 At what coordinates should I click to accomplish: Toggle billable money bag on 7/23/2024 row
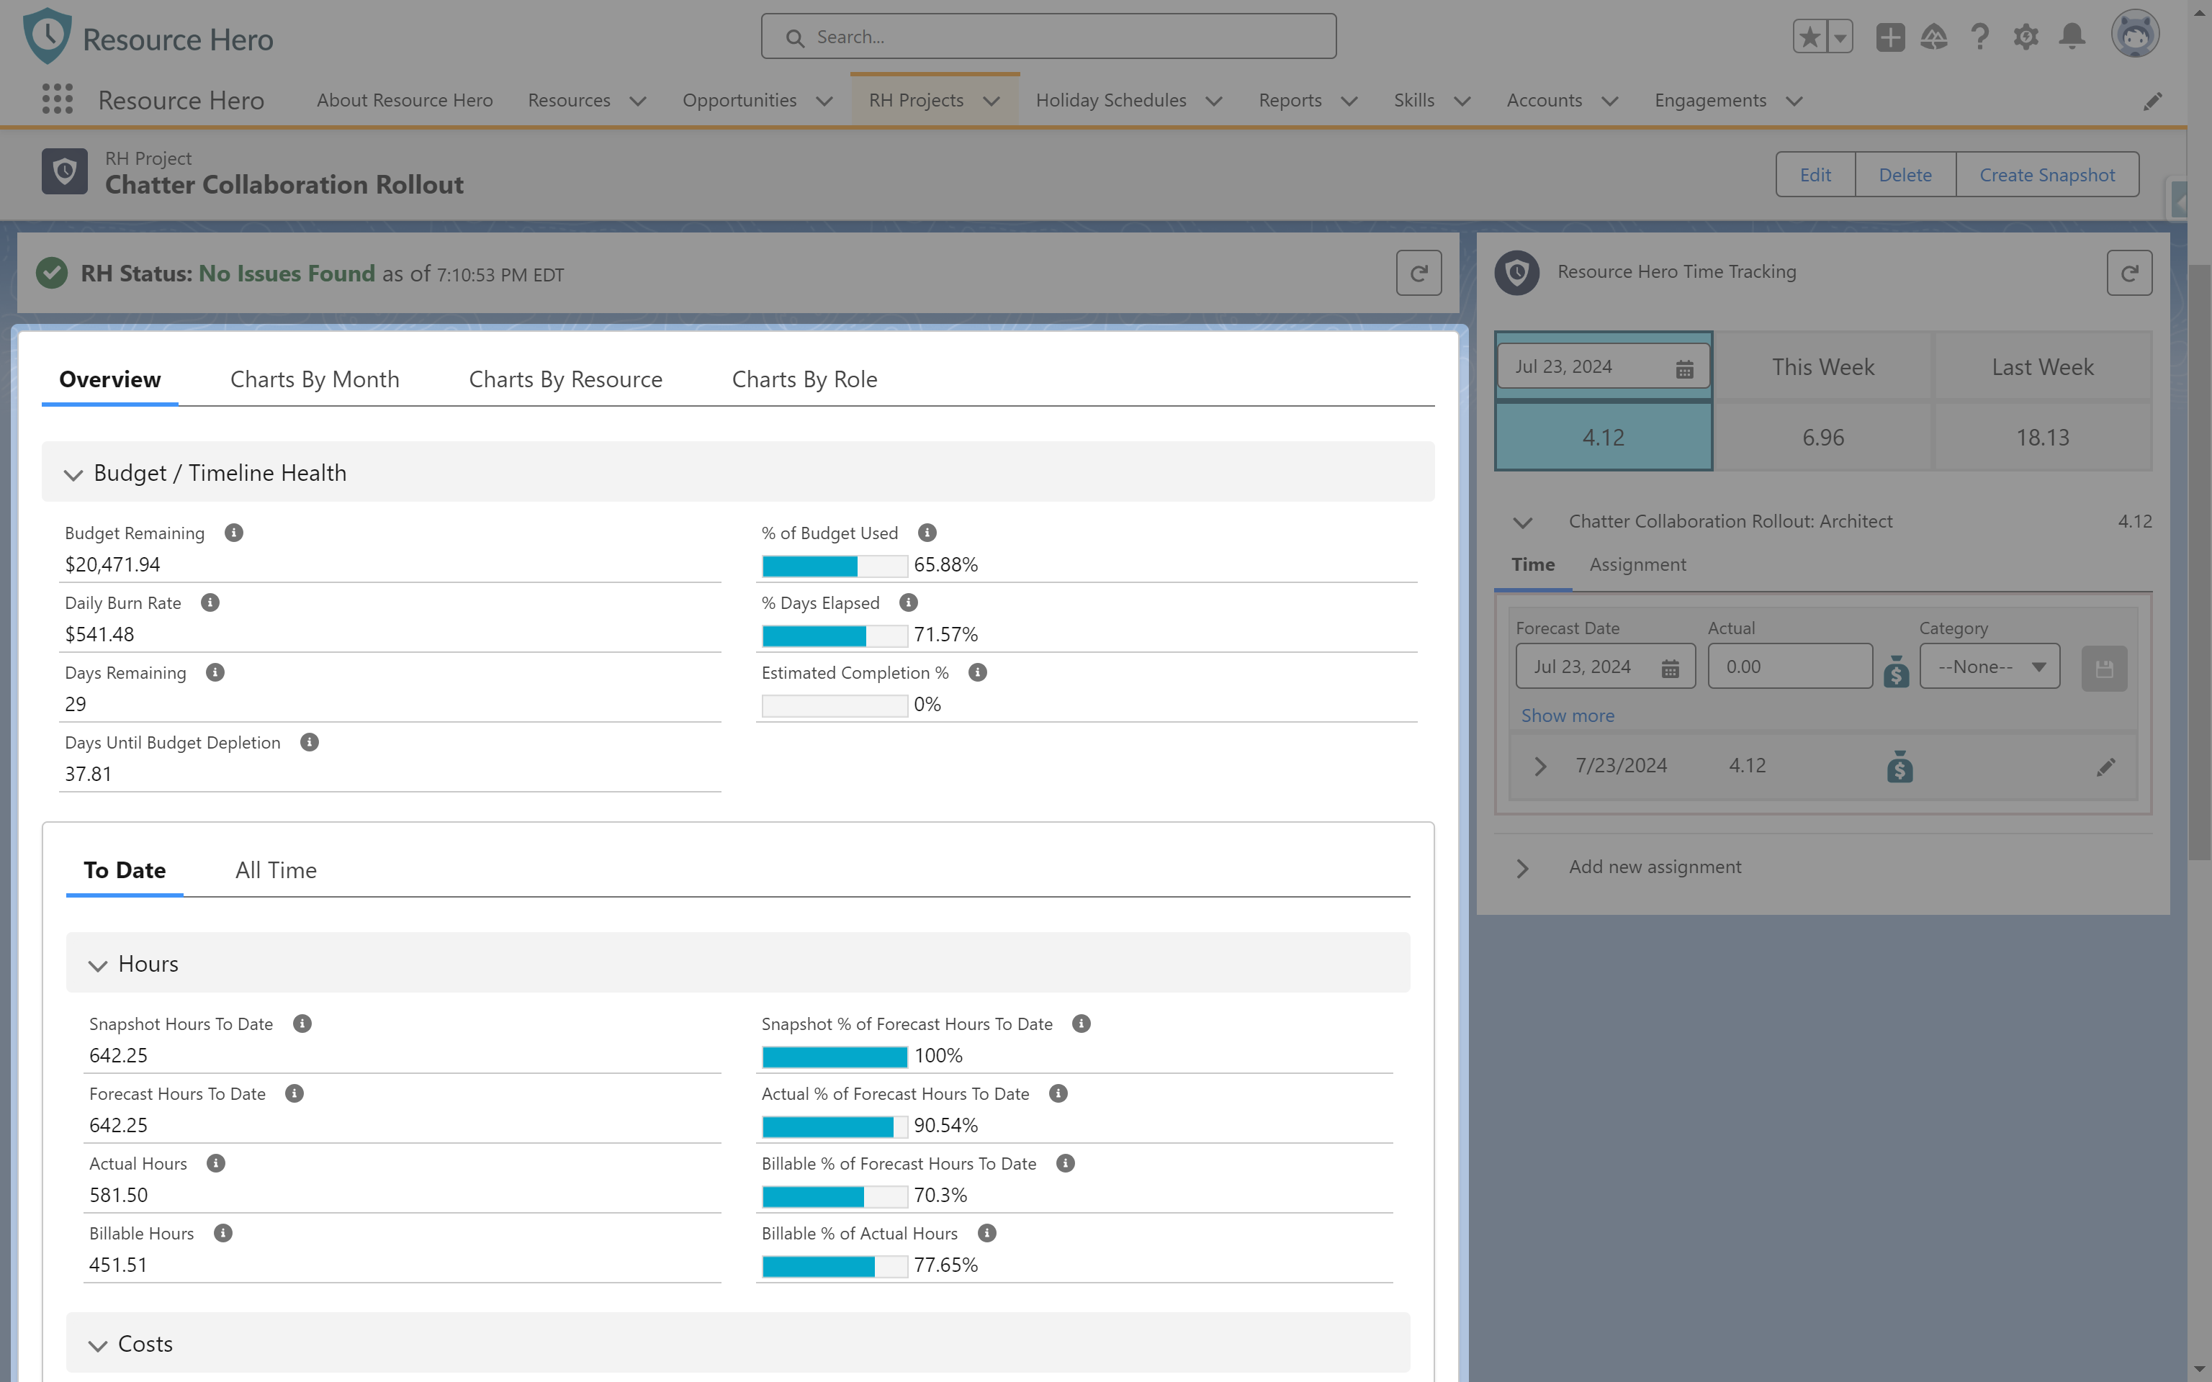pyautogui.click(x=1899, y=766)
